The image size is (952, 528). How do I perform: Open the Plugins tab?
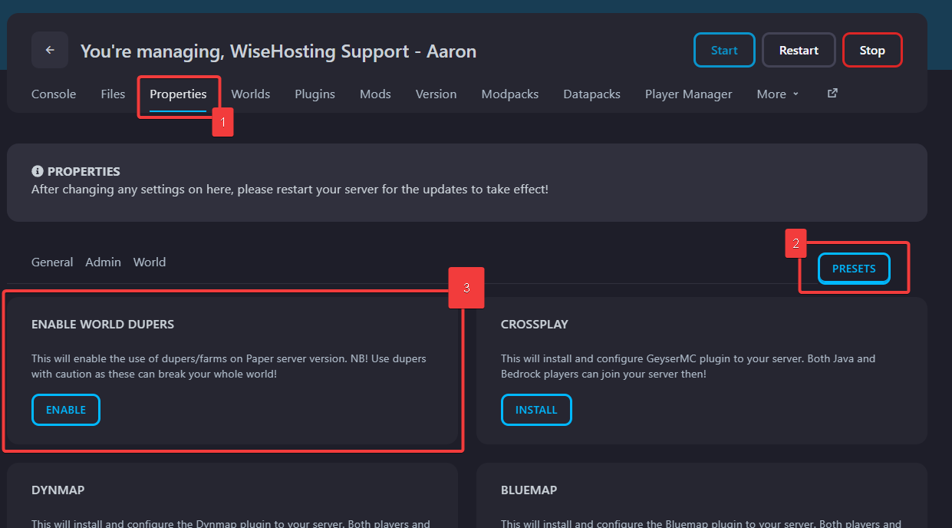point(315,94)
